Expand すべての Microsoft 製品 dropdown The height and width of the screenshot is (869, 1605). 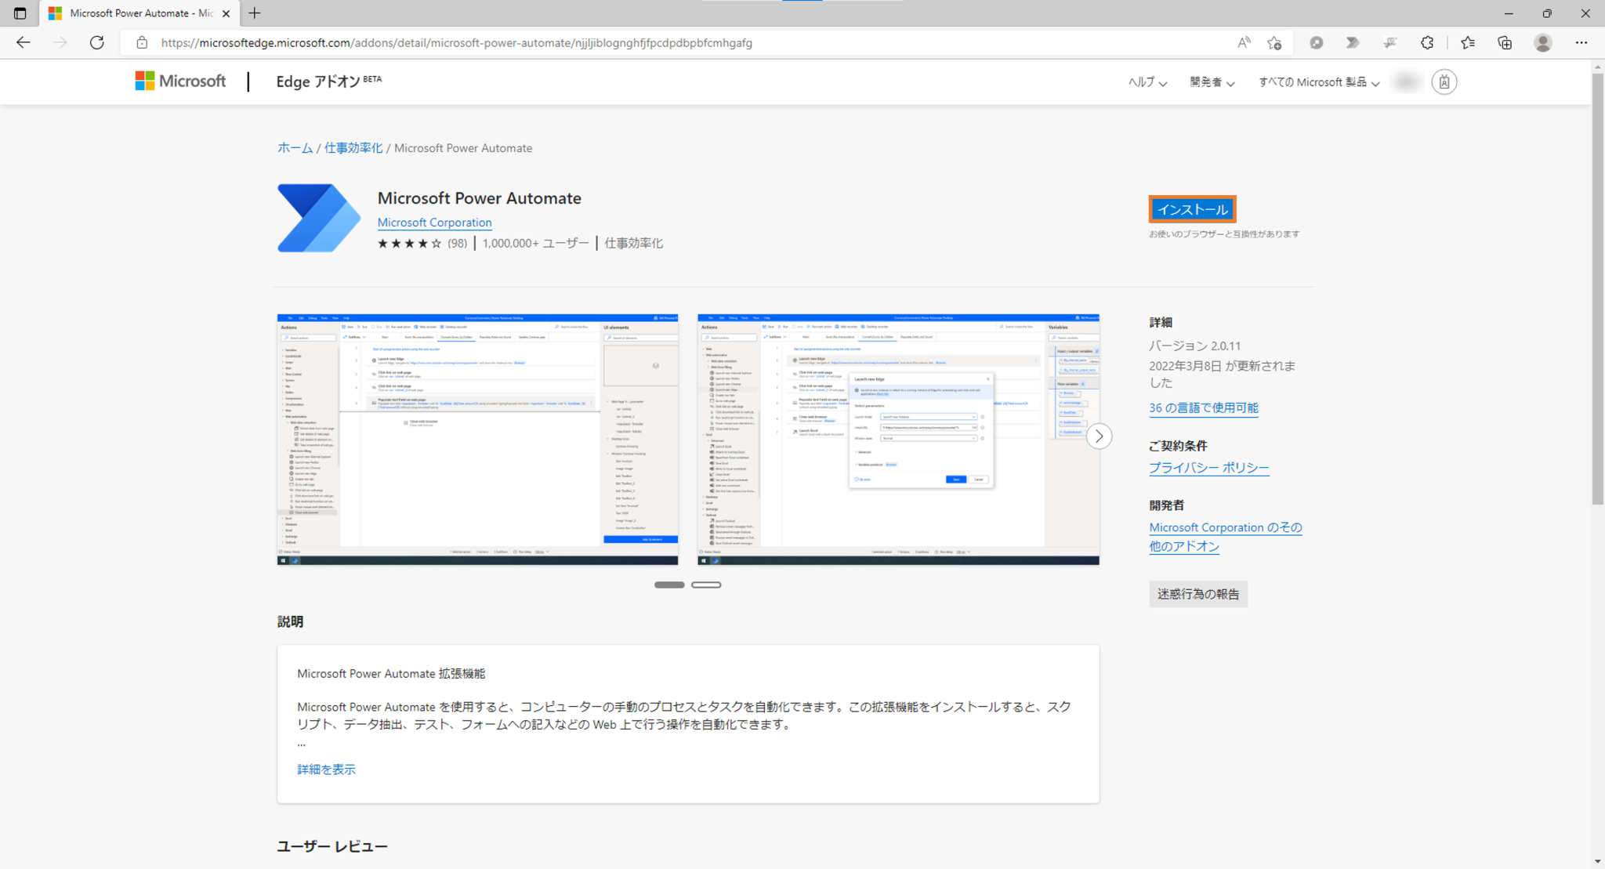1318,82
